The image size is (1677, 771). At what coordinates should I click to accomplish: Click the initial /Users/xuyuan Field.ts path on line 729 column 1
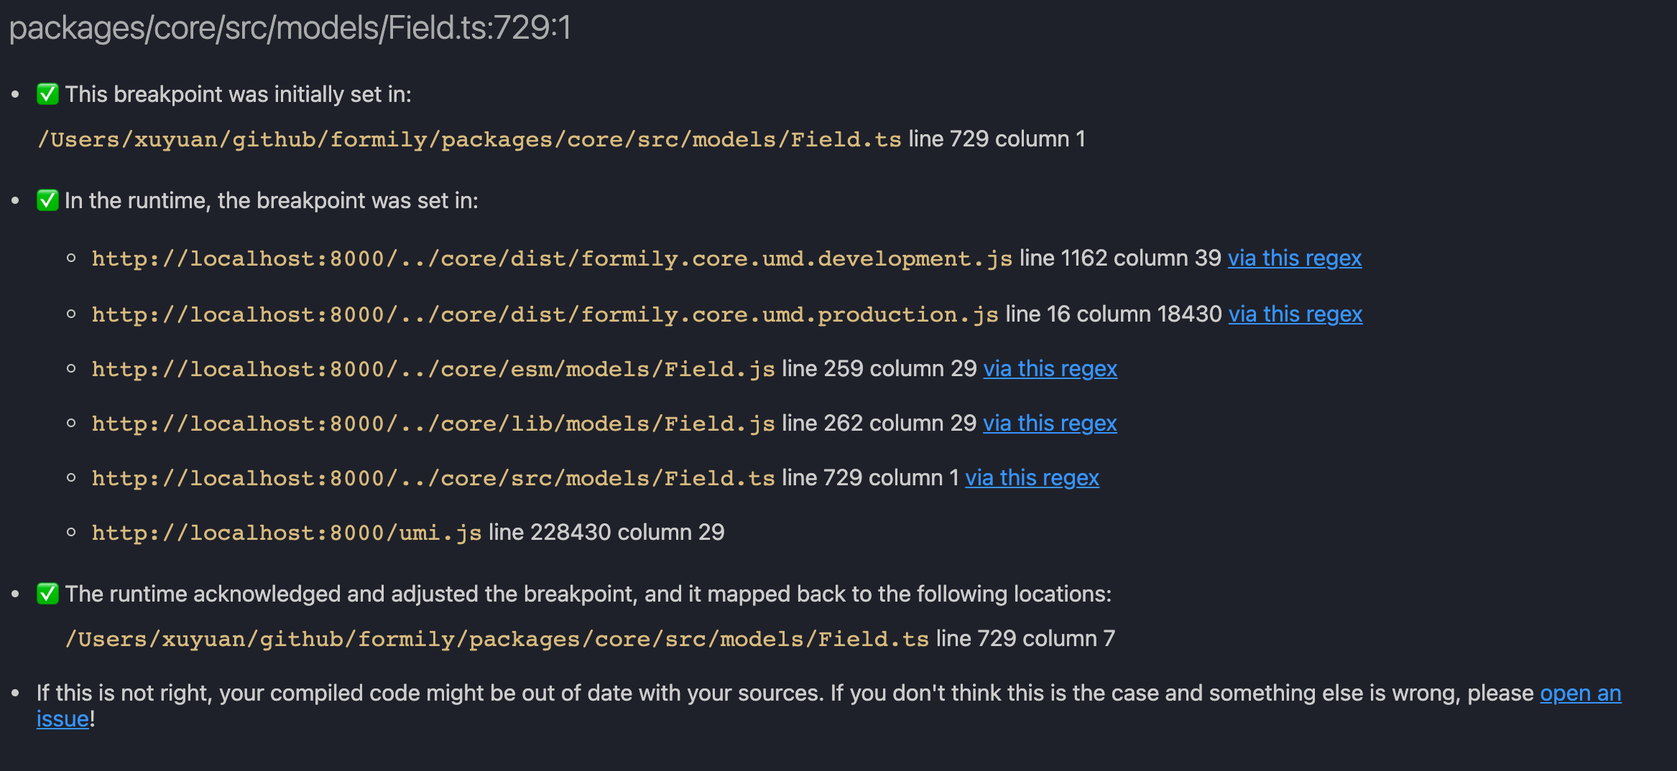click(469, 139)
